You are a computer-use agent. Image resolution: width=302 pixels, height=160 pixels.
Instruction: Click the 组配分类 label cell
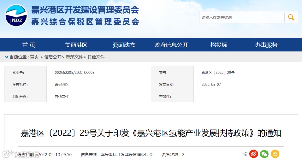25,97
